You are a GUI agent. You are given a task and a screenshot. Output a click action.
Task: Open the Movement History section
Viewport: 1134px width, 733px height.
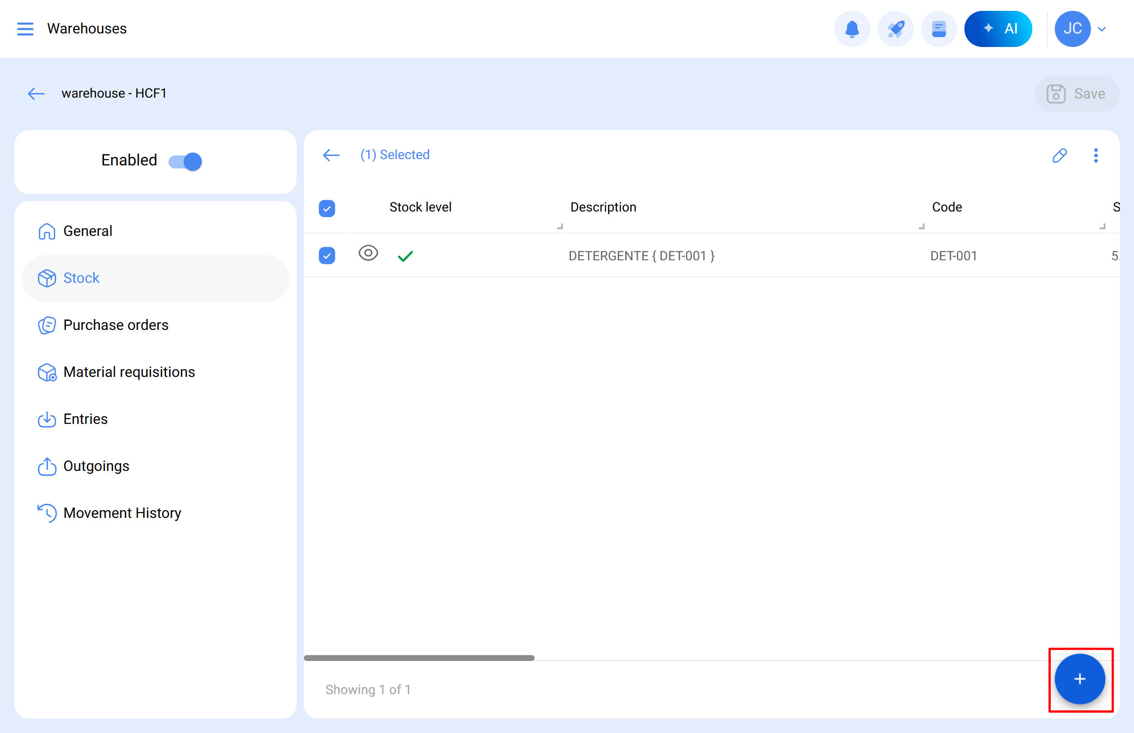click(122, 513)
